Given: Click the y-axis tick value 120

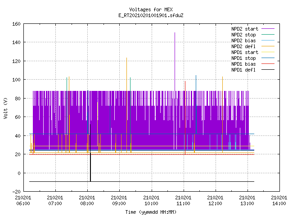Looking at the screenshot, I should click(16, 61).
